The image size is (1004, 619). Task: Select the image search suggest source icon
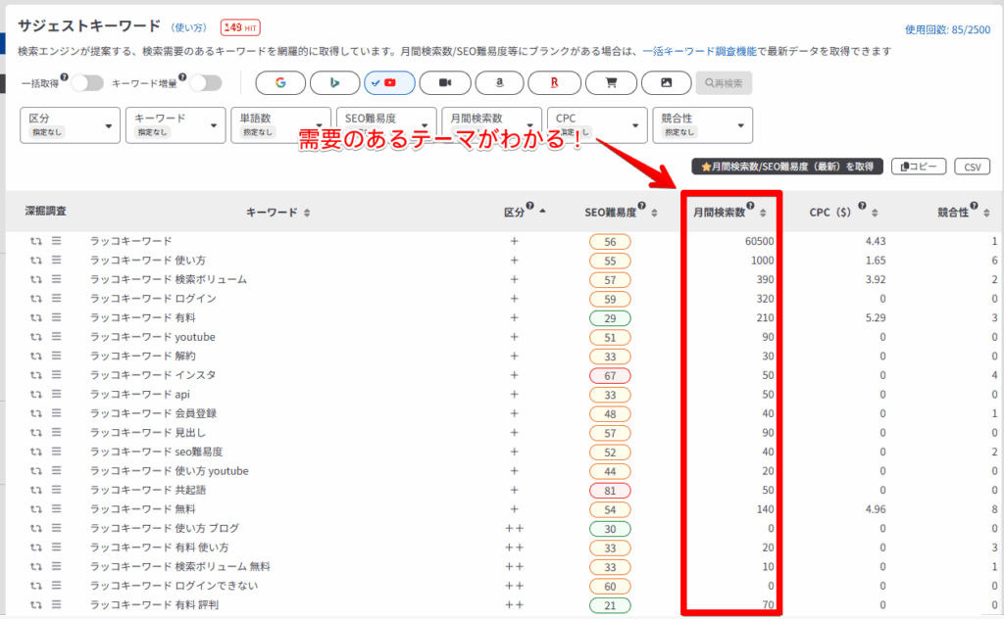[666, 82]
